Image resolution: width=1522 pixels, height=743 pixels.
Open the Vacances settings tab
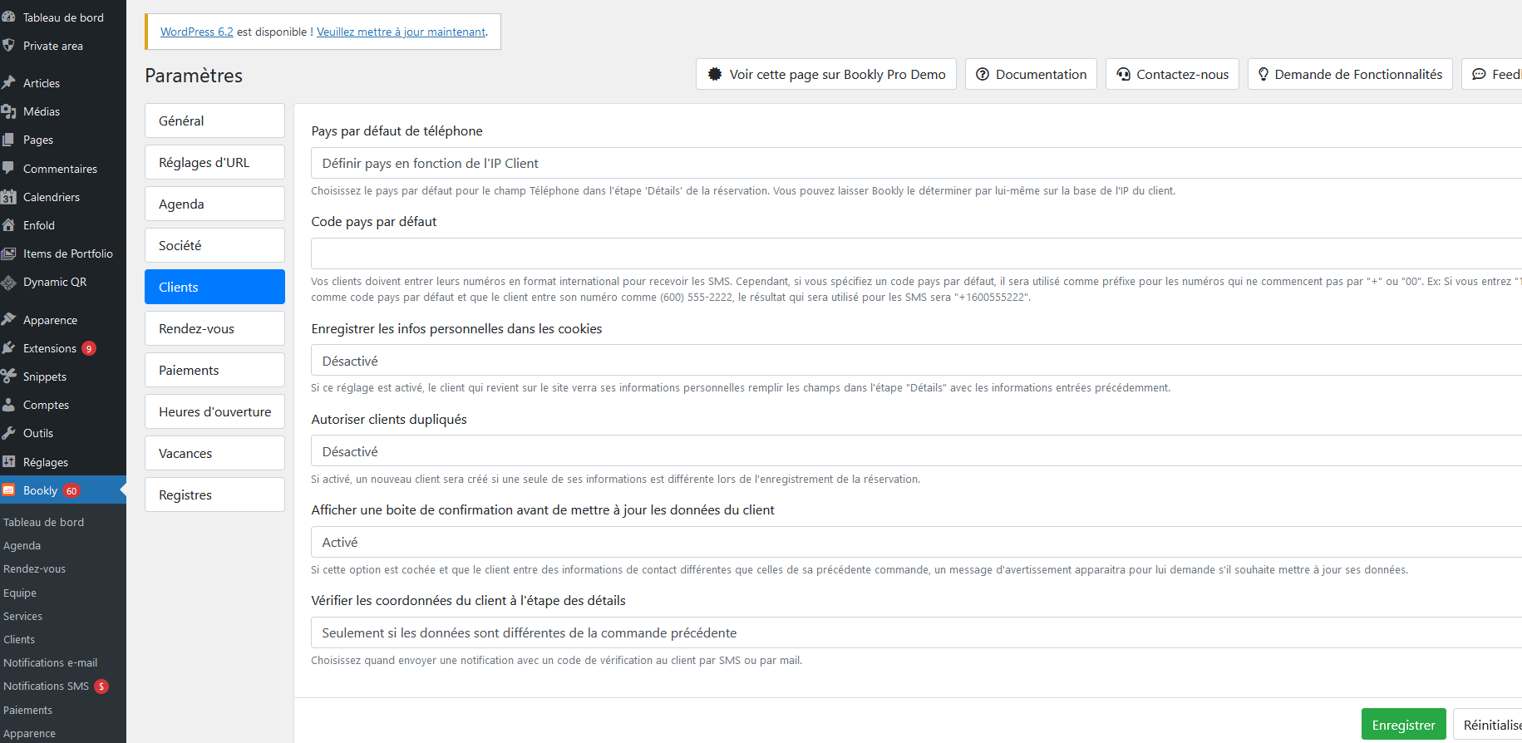tap(214, 453)
